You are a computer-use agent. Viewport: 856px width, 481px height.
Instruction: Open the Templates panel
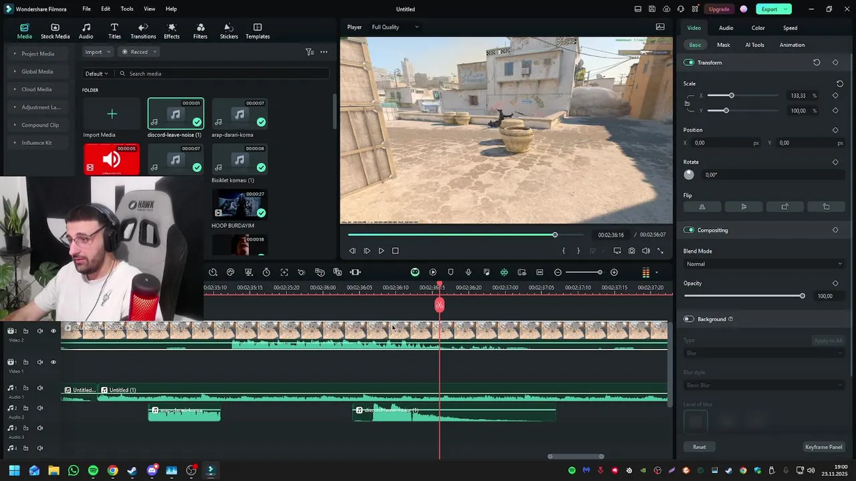coord(257,31)
